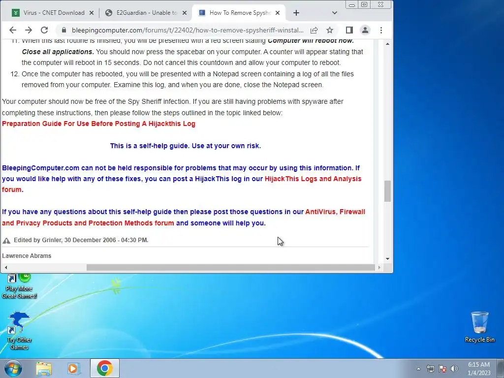
Task: Share this page icon
Action: click(x=314, y=30)
